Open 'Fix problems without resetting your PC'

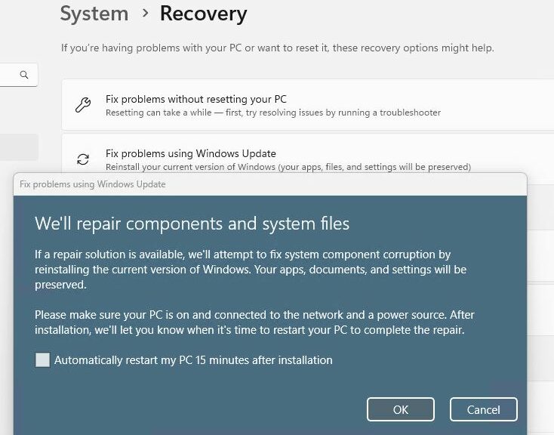tap(196, 99)
